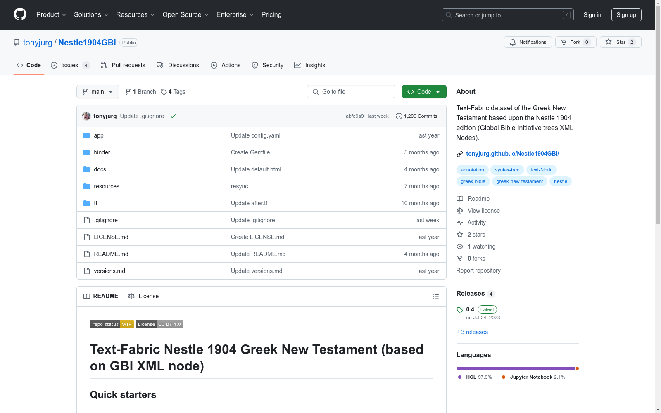Click the star icon beside 2 stars

(460, 235)
